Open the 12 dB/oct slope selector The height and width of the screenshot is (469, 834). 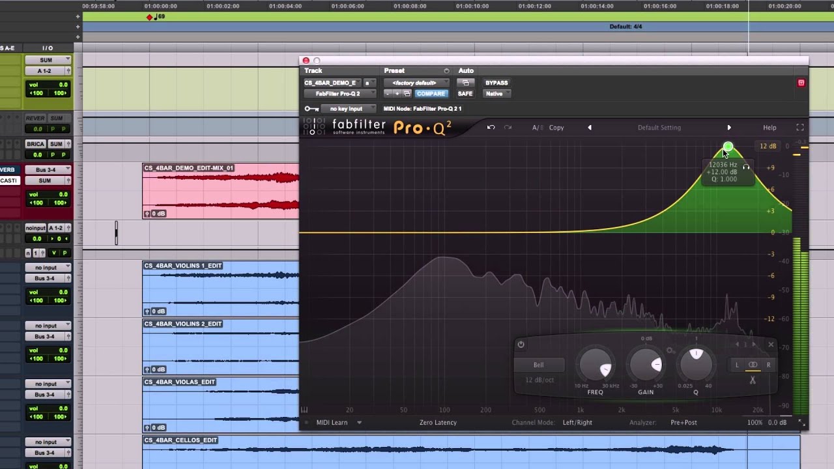[539, 380]
